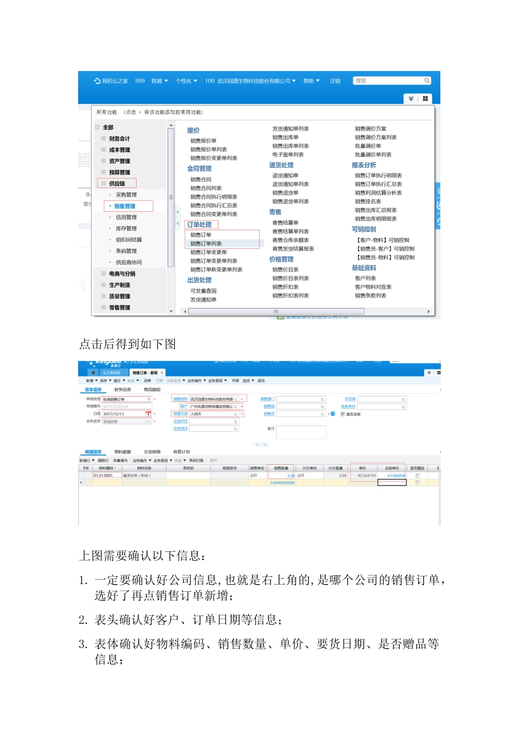Switch to the 财务信息 tab
Viewport: 519px width, 735px height.
[x=122, y=390]
